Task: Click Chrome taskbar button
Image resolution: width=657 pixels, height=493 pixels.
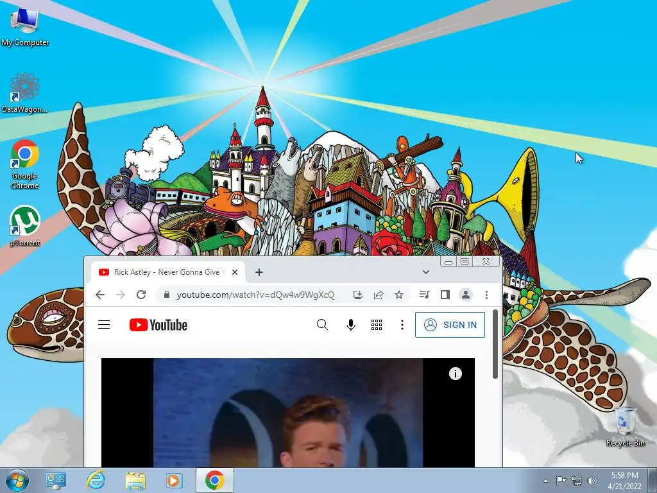Action: (214, 480)
